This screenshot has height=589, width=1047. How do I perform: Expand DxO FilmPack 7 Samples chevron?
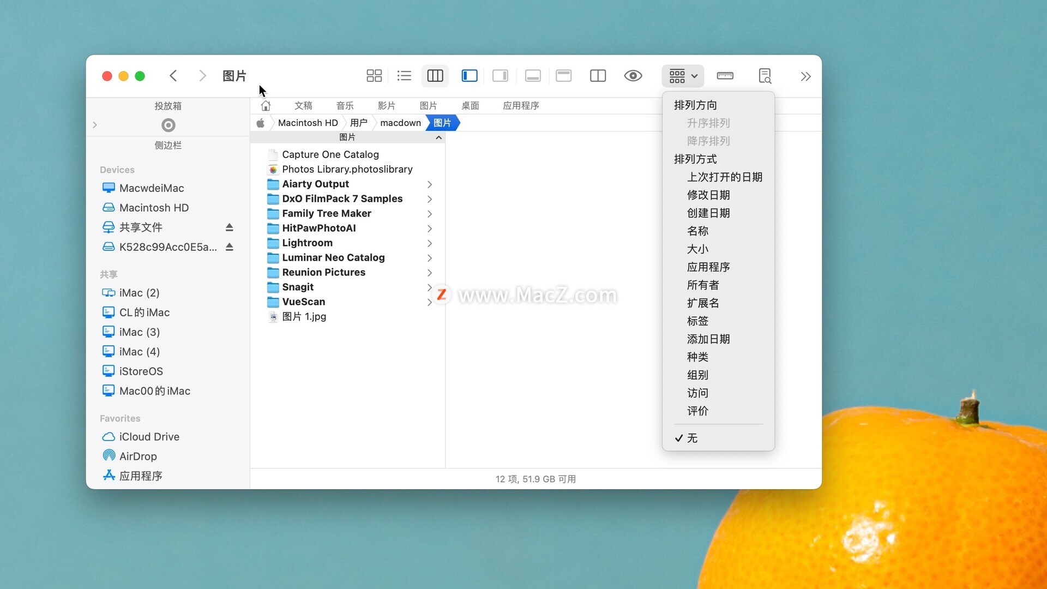[x=430, y=199]
